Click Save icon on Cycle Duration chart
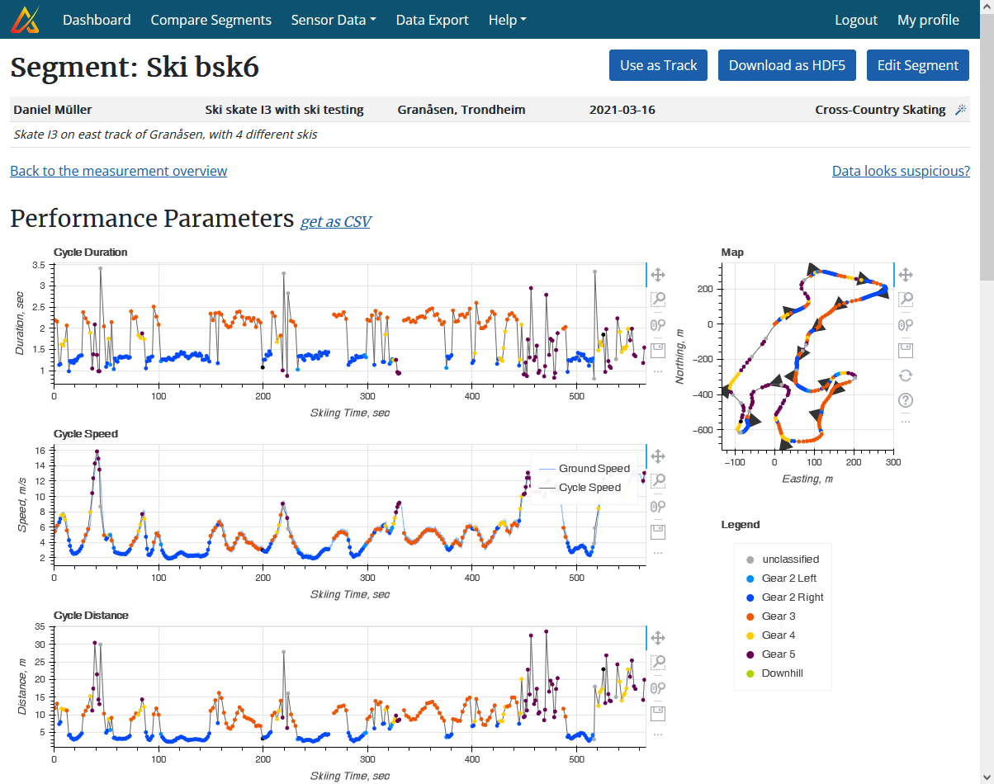The height and width of the screenshot is (784, 994). click(x=658, y=350)
